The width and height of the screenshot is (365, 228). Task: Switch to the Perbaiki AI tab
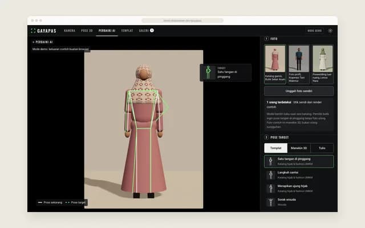[x=107, y=30]
